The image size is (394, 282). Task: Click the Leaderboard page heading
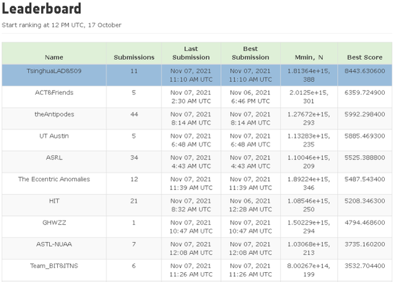tap(41, 9)
